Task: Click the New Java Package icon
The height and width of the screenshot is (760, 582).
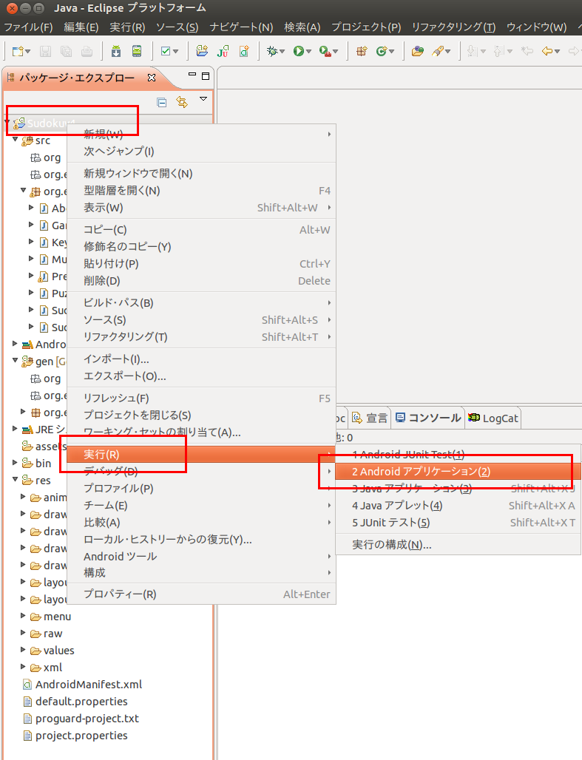Action: click(x=362, y=51)
